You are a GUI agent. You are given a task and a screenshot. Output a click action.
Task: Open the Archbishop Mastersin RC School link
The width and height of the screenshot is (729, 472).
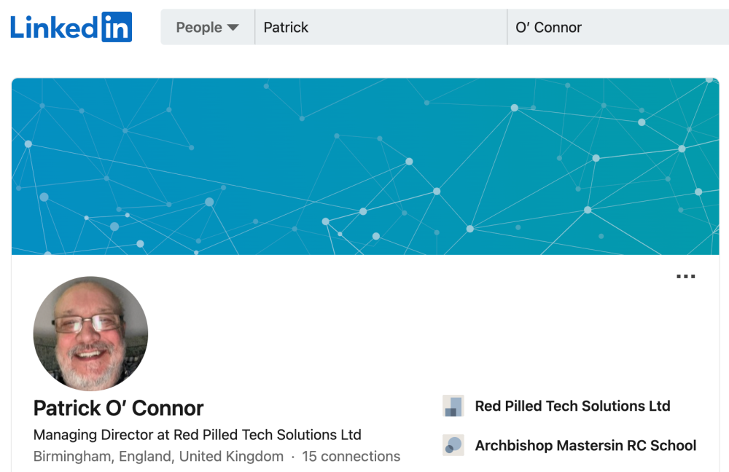click(x=585, y=446)
